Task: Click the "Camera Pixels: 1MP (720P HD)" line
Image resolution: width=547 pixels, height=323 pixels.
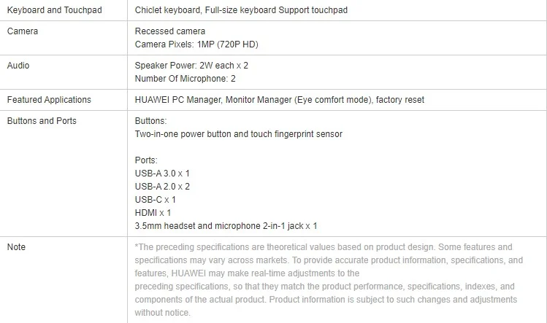Action: pos(196,44)
